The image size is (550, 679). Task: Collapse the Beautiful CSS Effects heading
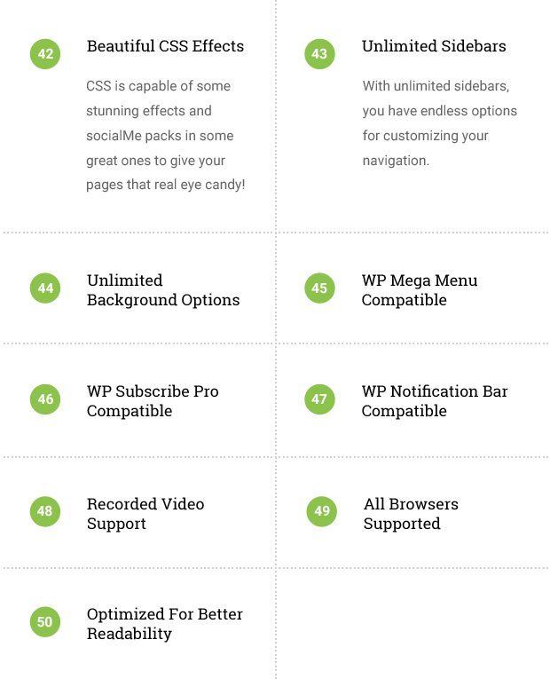click(165, 46)
